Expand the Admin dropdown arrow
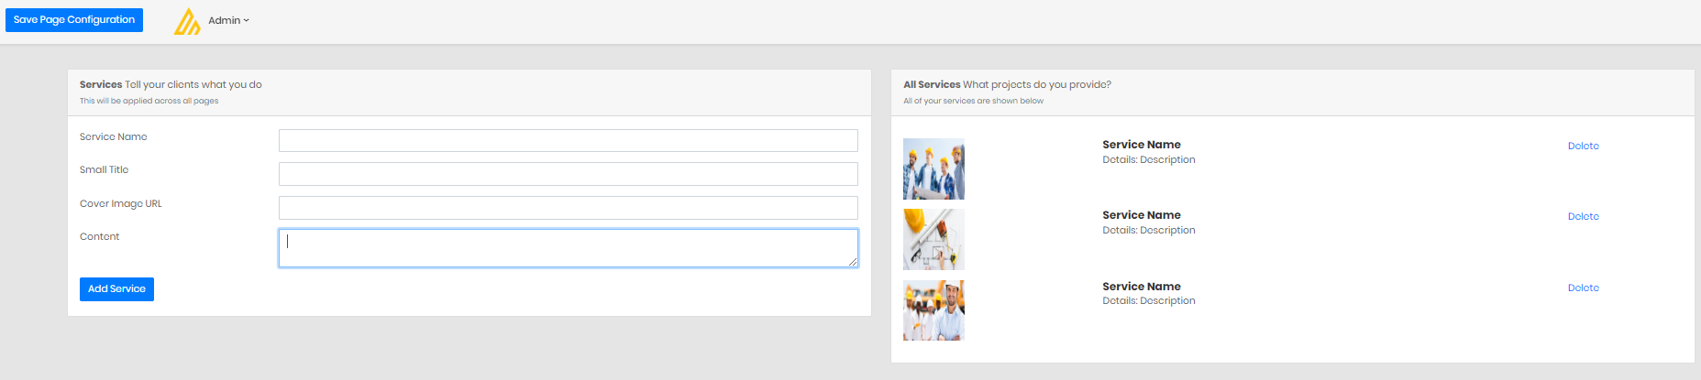The image size is (1701, 380). [247, 20]
